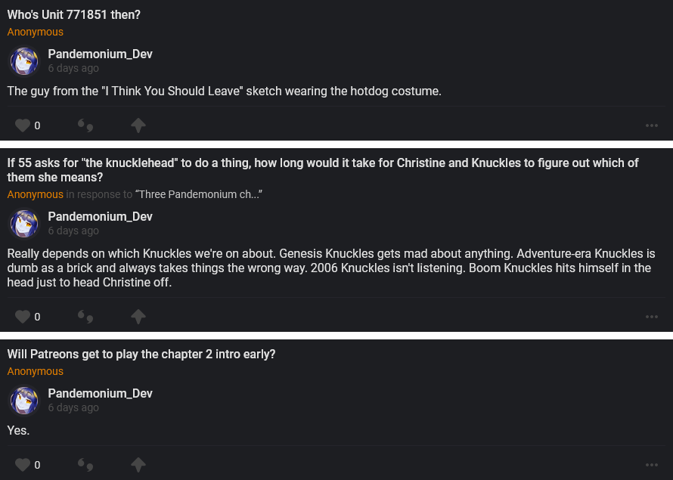Viewport: 673px width, 480px height.
Task: Quote the "Yes." answer
Action: 85,465
